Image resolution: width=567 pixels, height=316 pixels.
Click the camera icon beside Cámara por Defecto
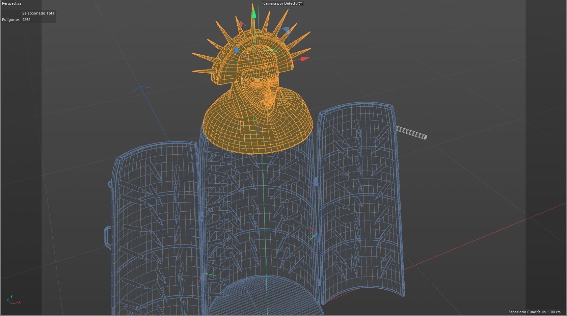[301, 3]
